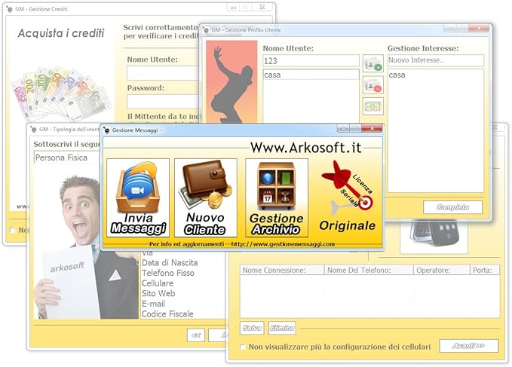Click the add interest user icon in Profilo Utente
The image size is (512, 367).
[x=373, y=63]
